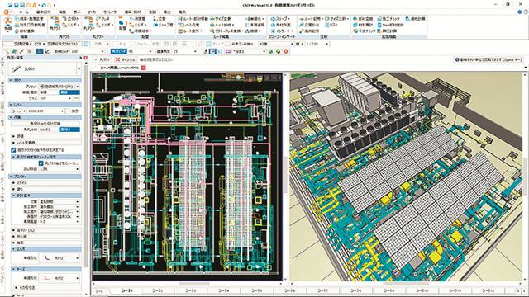This screenshot has width=529, height=297.
Task: Click the 3000.000 level input field
Action: (x=45, y=111)
